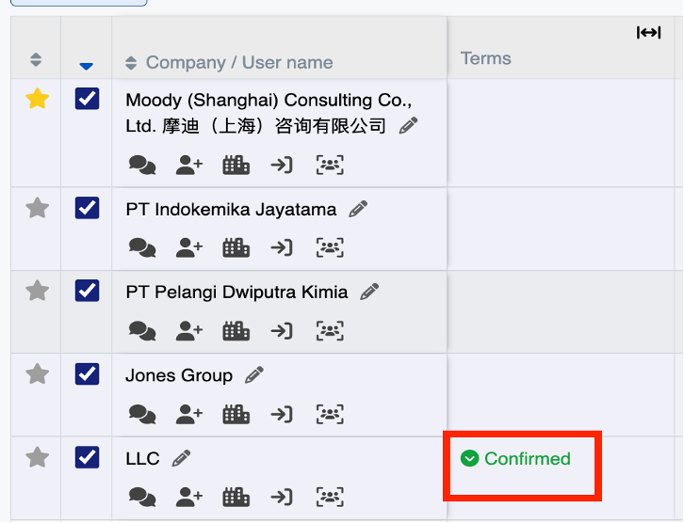This screenshot has height=523, width=684.
Task: Open the blue dropdown arrow in checkbox column
Action: (x=87, y=66)
